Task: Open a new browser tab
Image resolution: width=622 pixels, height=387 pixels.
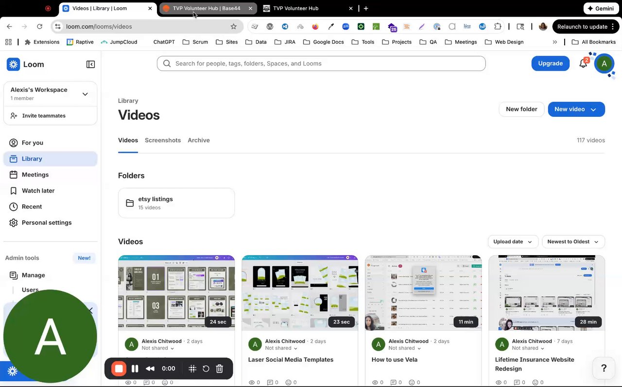Action: coord(366,8)
